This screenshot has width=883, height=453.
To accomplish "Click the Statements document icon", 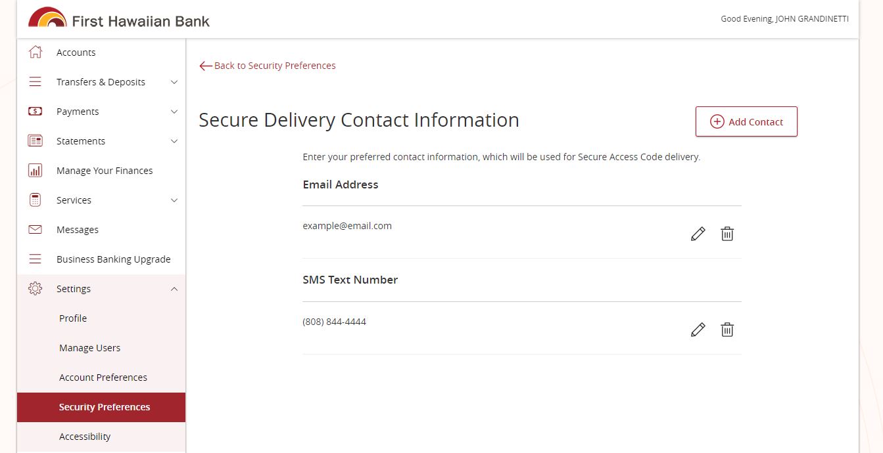I will (x=36, y=141).
